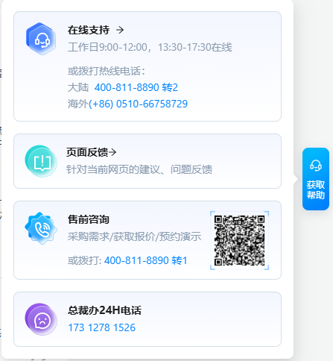333x361 pixels.
Task: Open the 在线支持 online support link
Action: pyautogui.click(x=89, y=30)
